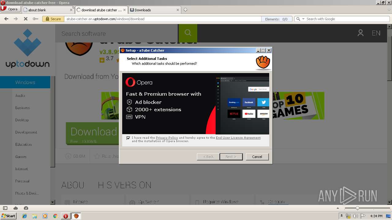Open the Desktop category

point(22,120)
